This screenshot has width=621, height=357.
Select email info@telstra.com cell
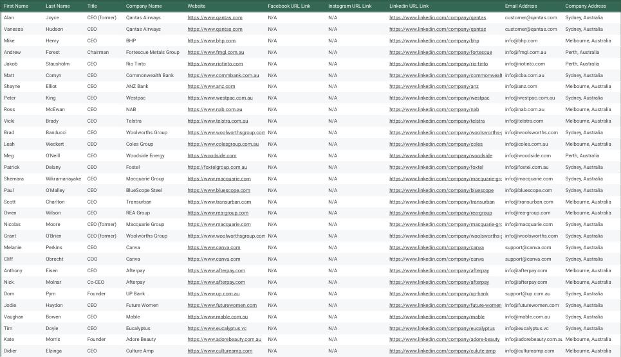click(524, 121)
